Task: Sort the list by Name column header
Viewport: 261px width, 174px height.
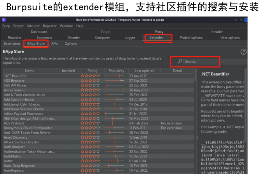Action: coord(30,71)
